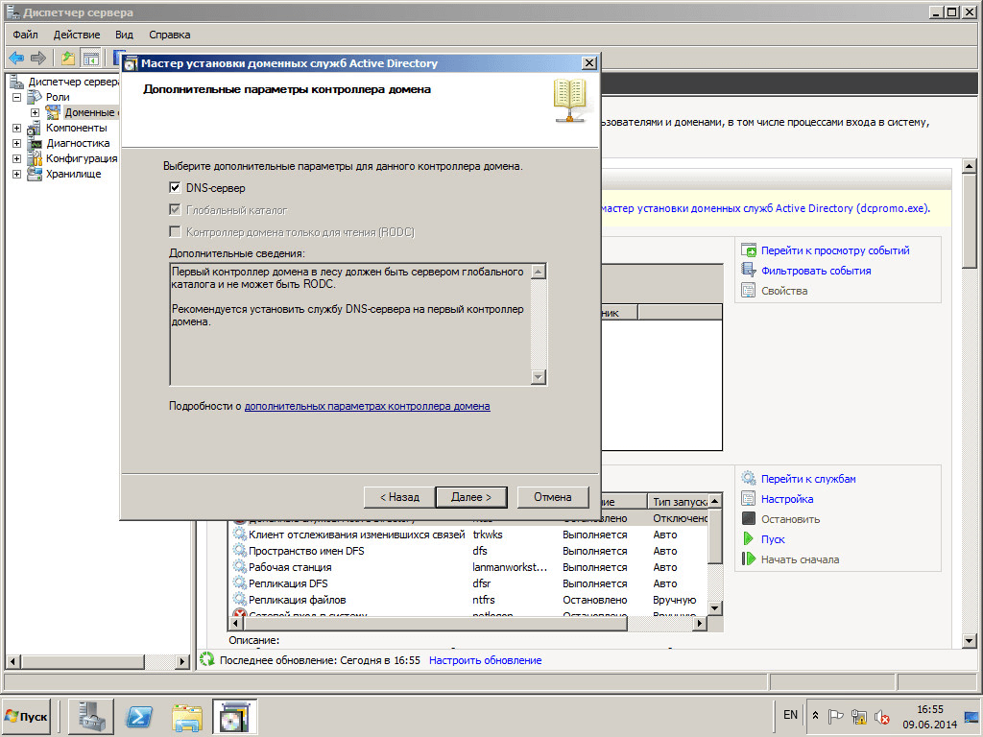Open the Справка menu
Image resolution: width=983 pixels, height=737 pixels.
pos(169,35)
